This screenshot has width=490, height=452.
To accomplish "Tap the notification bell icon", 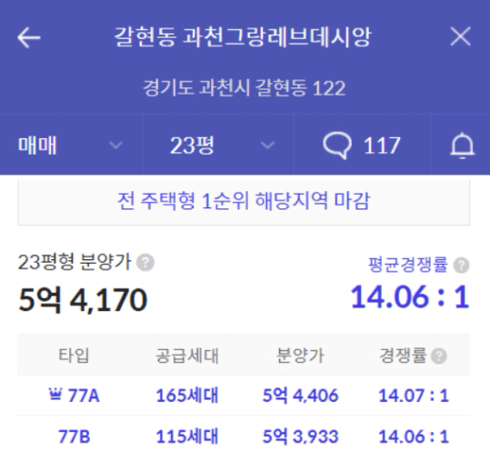I will click(462, 146).
